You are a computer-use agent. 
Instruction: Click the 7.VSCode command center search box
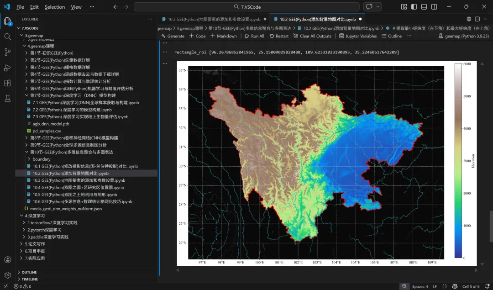coord(246,6)
